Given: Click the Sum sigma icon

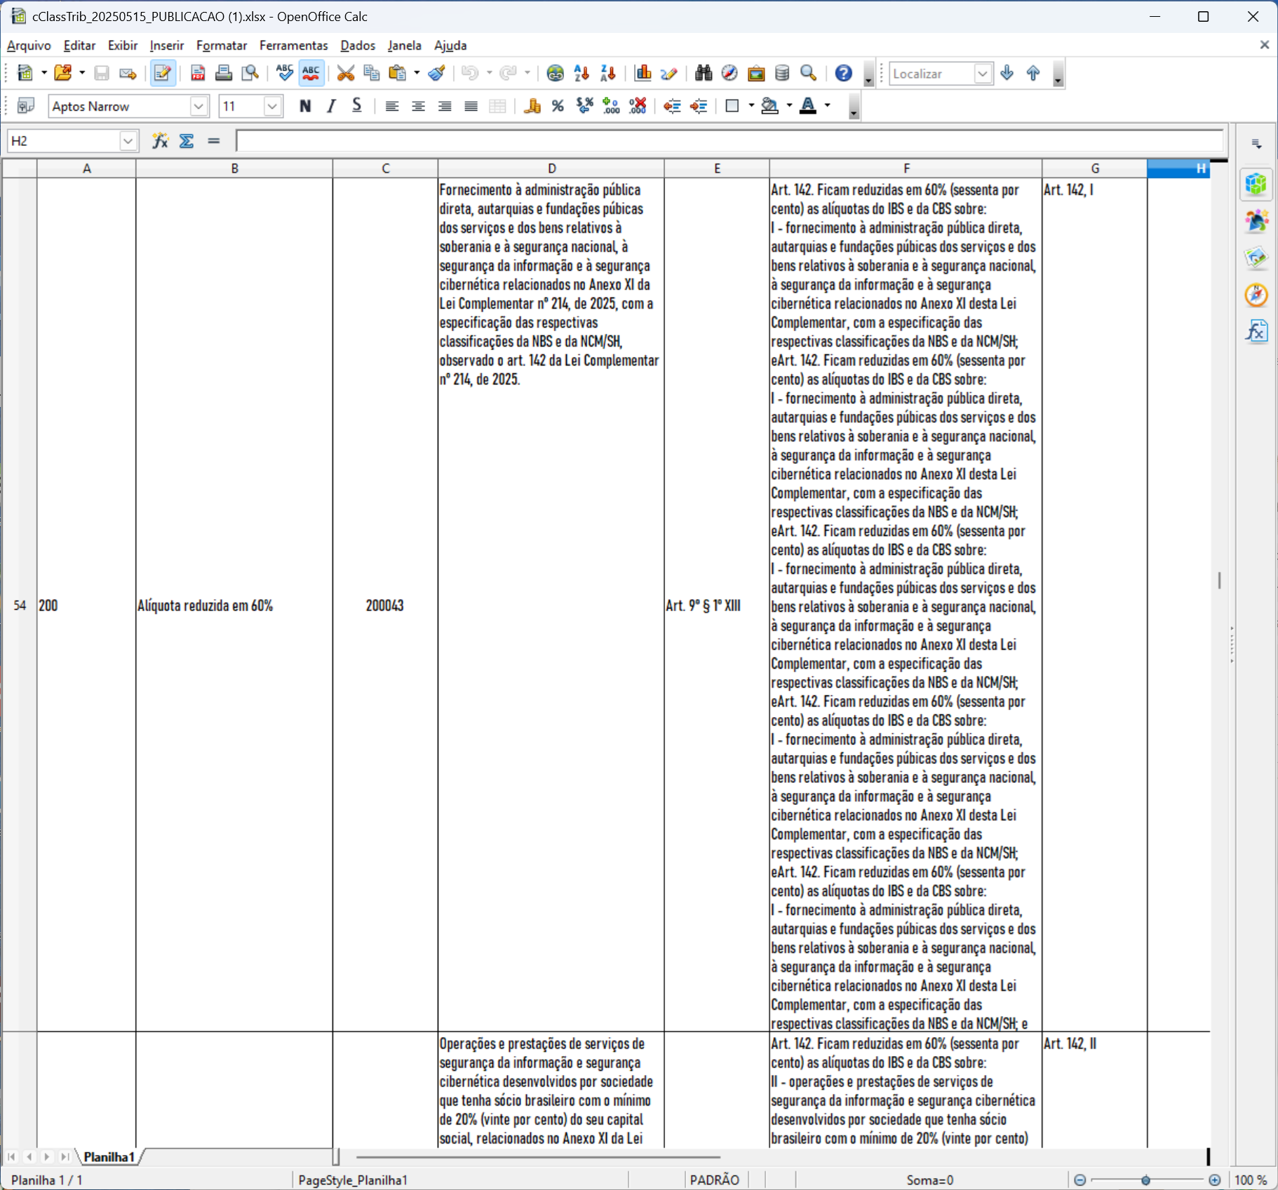Looking at the screenshot, I should [187, 141].
